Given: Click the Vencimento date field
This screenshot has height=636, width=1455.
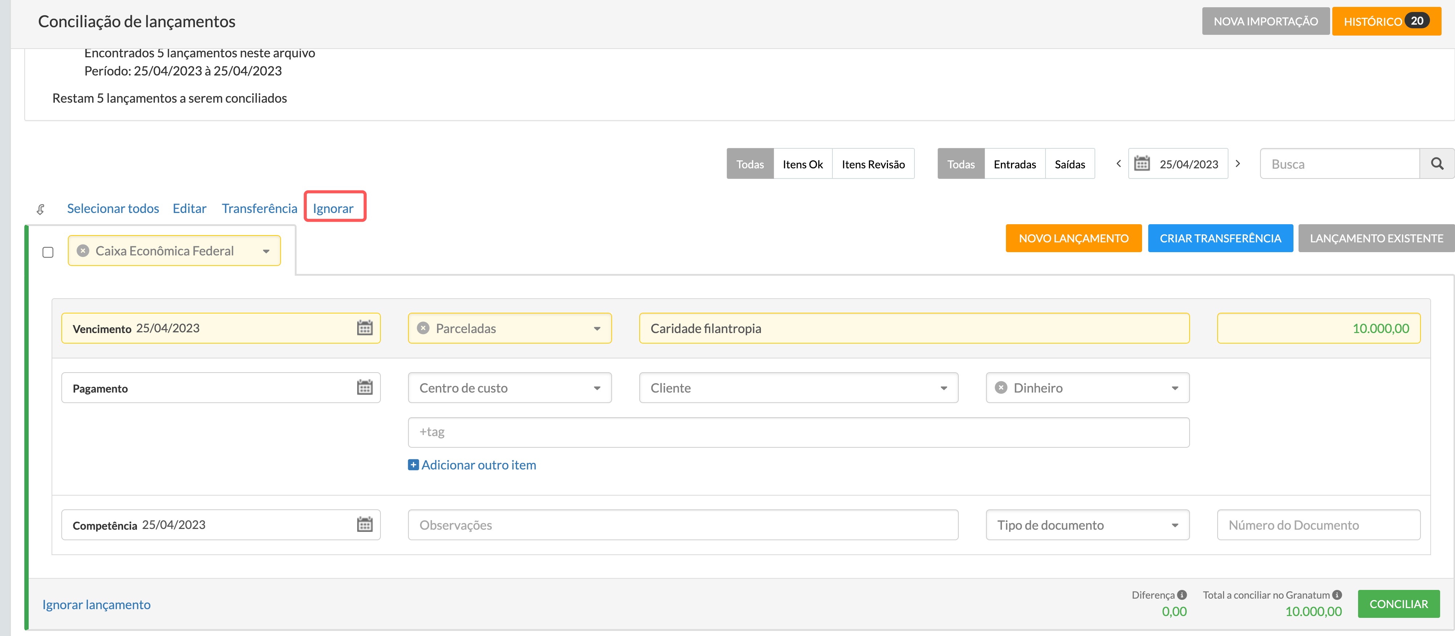Looking at the screenshot, I should pyautogui.click(x=221, y=328).
